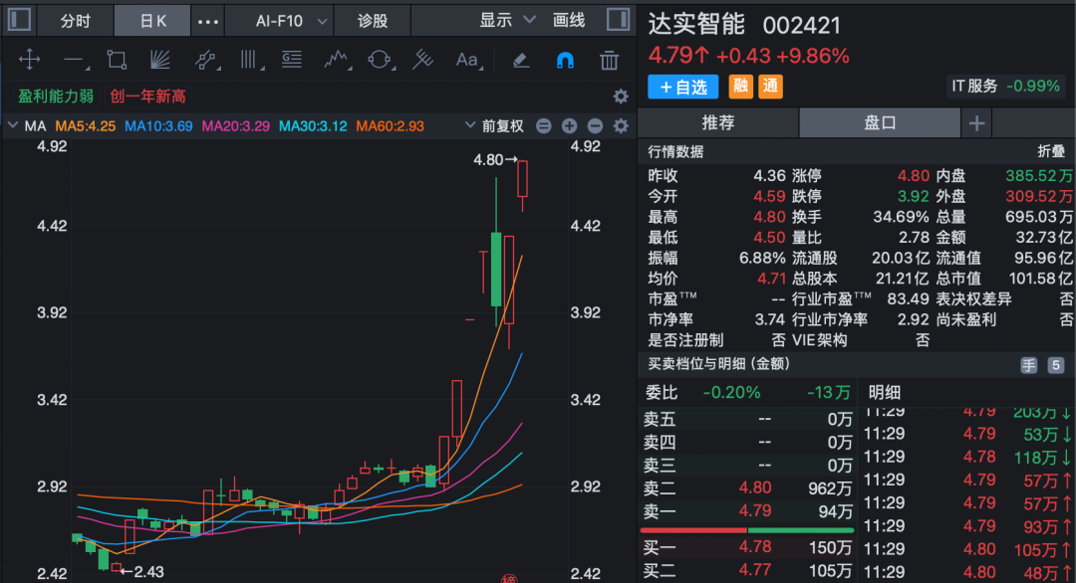
Task: Click the 达实智能 stock name
Action: 696,25
